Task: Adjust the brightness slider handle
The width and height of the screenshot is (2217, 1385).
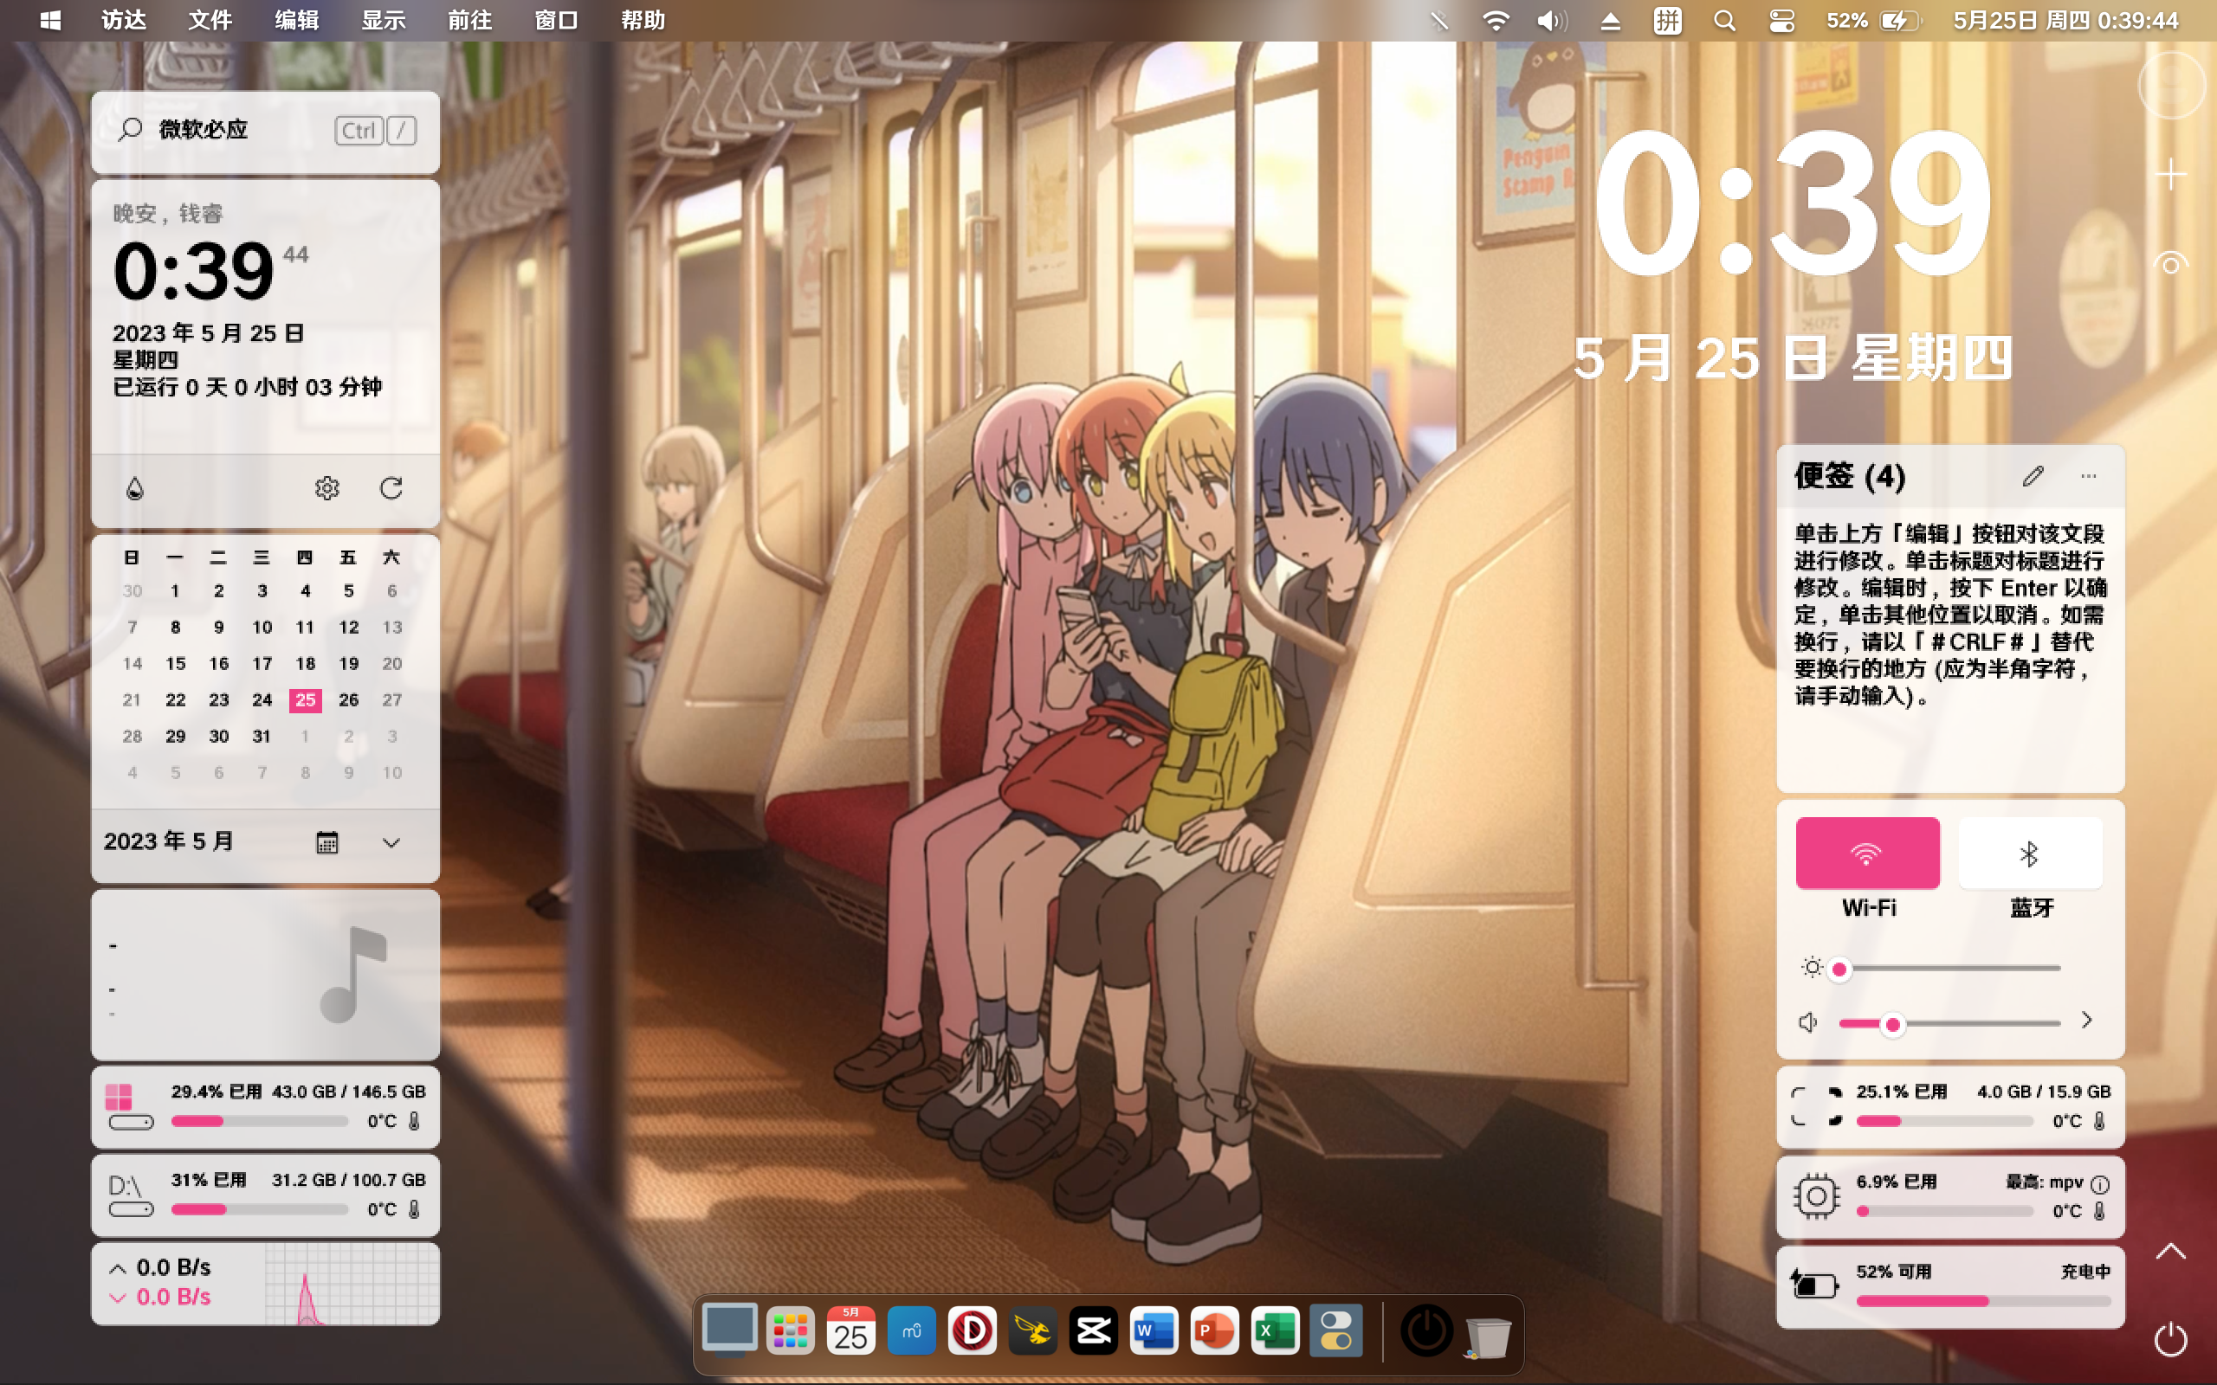Action: tap(1839, 969)
